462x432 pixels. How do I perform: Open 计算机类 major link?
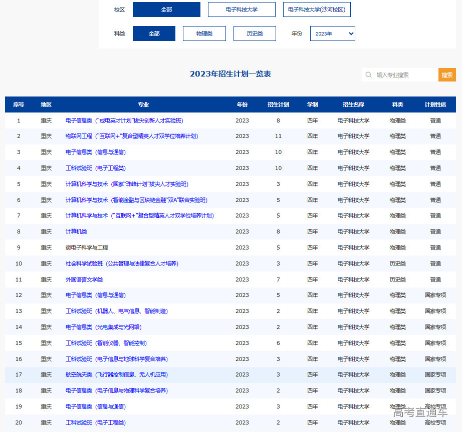76,231
